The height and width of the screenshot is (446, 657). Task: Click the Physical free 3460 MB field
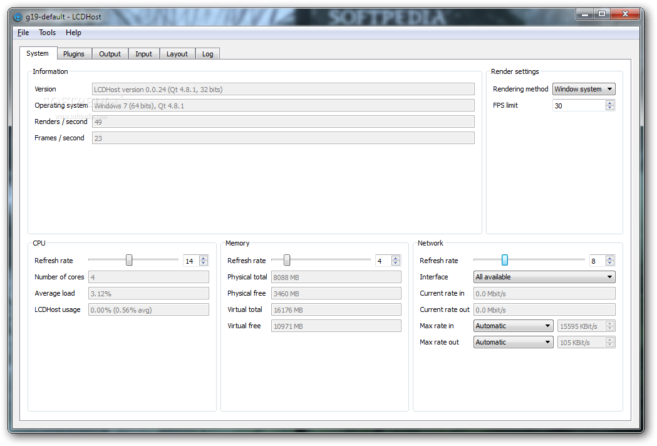[x=336, y=293]
